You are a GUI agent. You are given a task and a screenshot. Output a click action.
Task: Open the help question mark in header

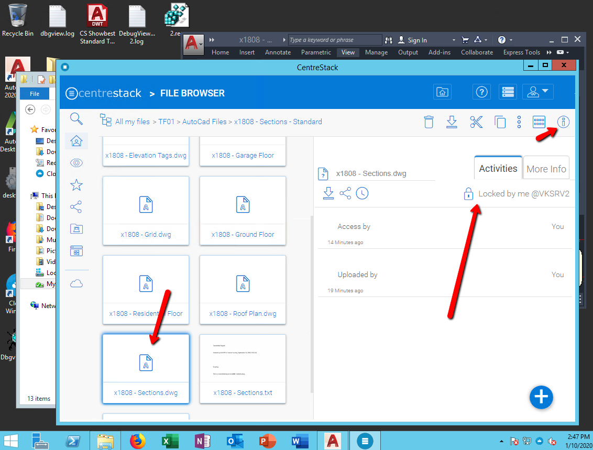tap(481, 92)
